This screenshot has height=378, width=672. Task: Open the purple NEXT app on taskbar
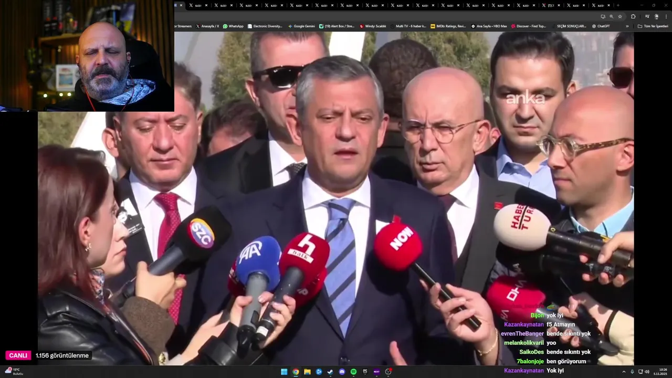point(376,372)
